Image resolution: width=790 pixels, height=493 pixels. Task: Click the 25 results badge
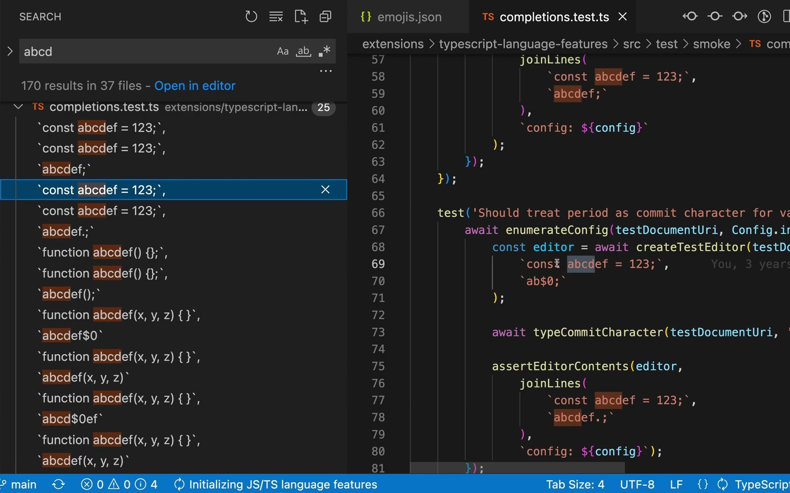click(x=323, y=107)
